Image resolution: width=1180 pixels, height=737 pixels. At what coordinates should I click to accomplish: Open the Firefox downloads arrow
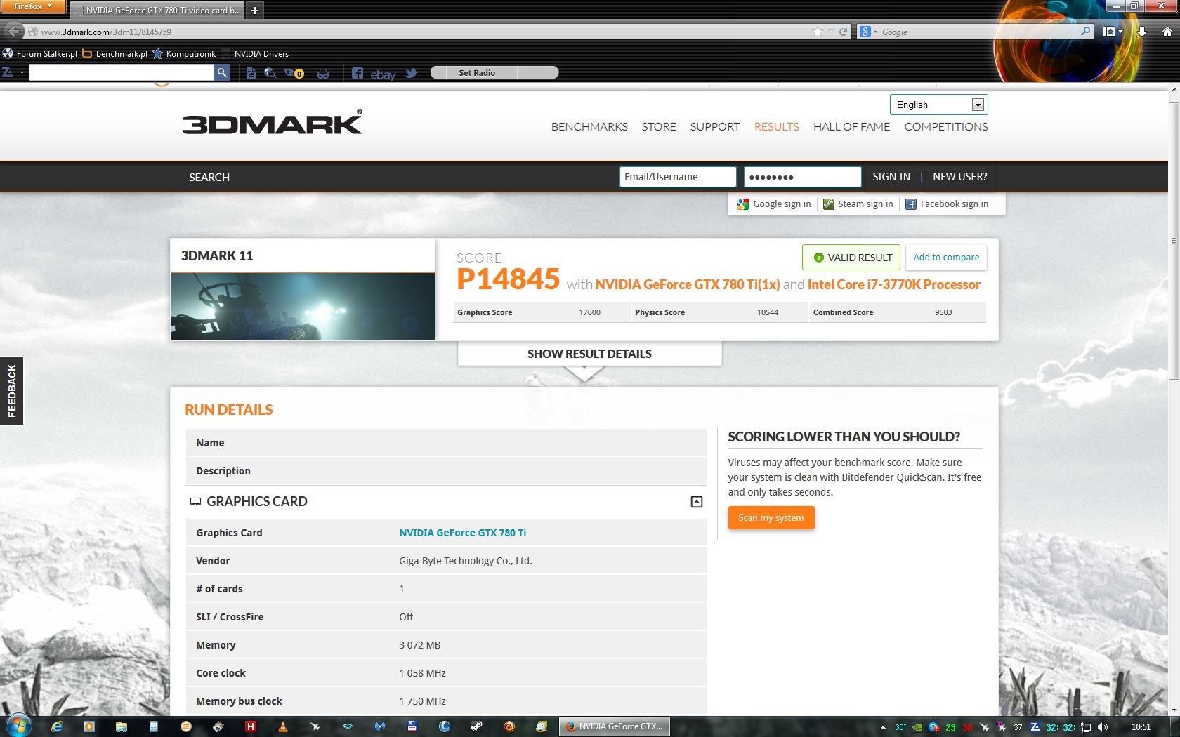(x=1142, y=32)
